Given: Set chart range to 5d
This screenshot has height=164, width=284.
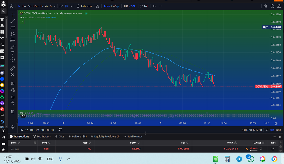Looking at the screenshot, I should click(48, 130).
